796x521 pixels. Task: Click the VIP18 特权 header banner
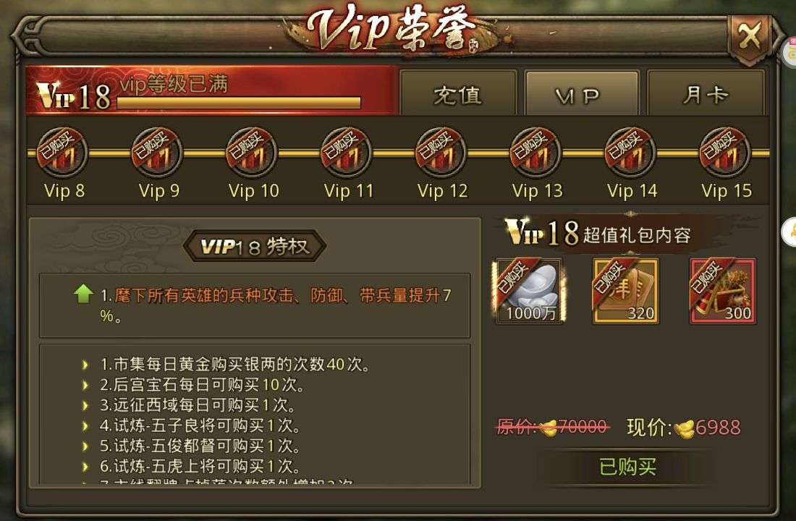click(x=254, y=246)
